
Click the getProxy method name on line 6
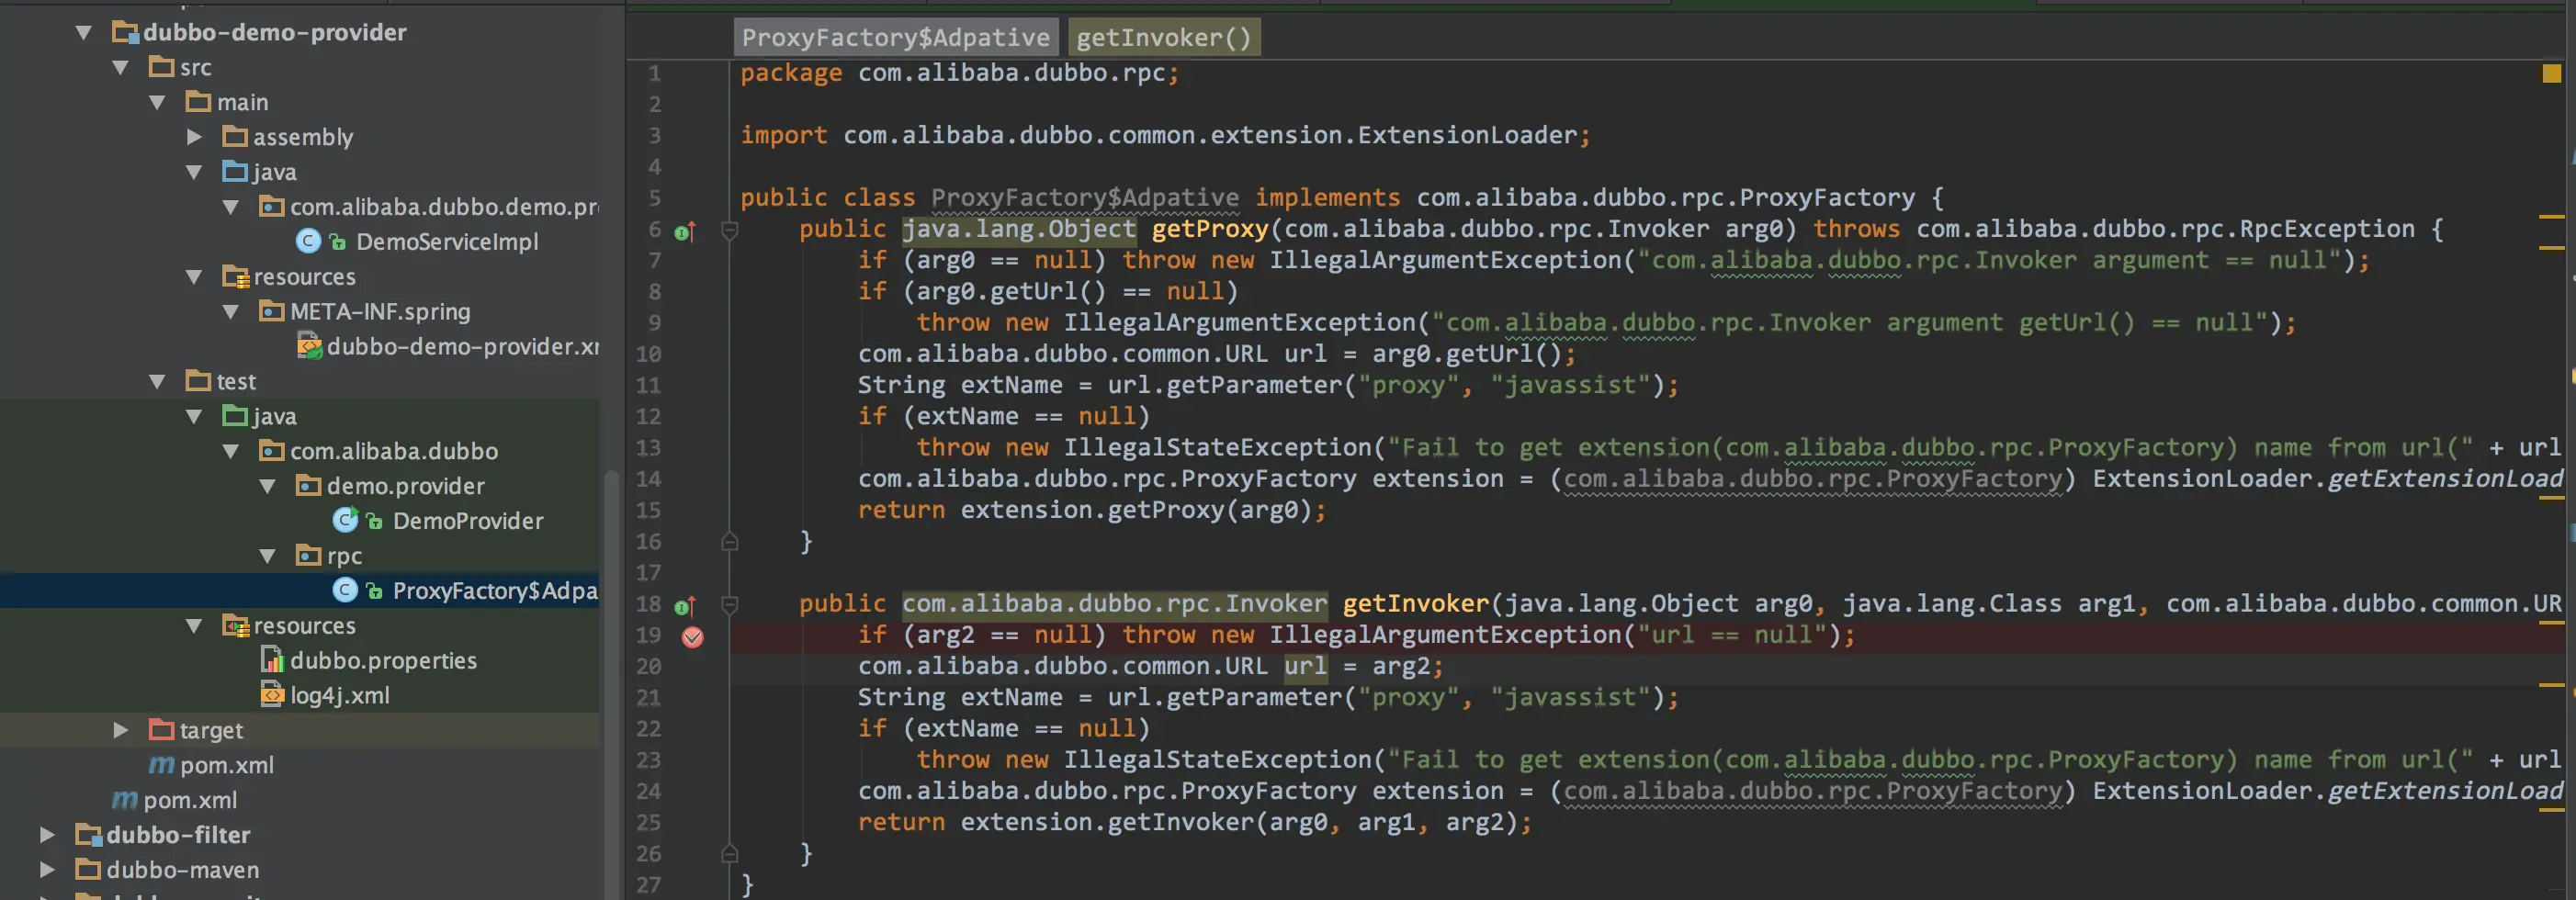[1210, 229]
